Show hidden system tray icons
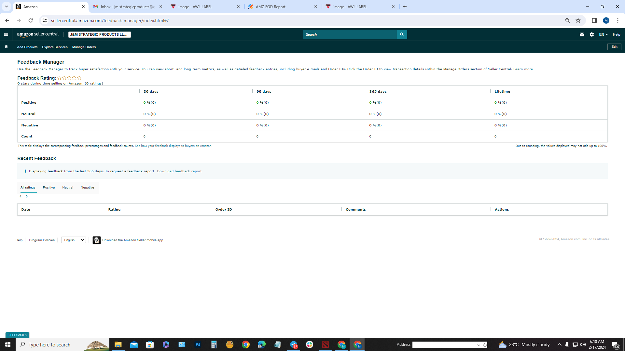This screenshot has width=625, height=351. tap(560, 344)
